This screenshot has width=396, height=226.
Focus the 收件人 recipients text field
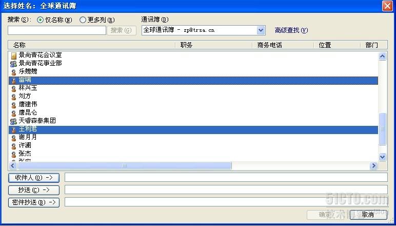(x=226, y=177)
